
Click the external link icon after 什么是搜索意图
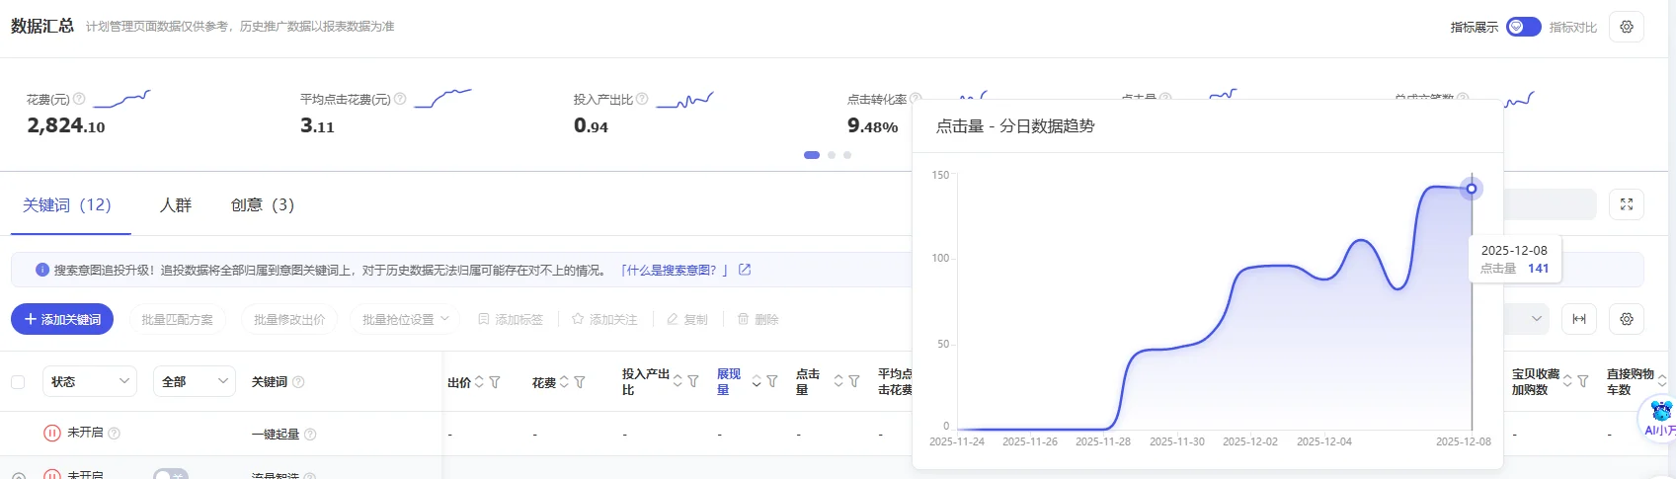coord(745,270)
